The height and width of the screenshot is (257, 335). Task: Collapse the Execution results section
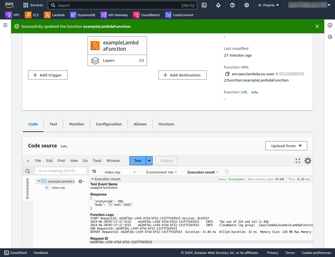pos(92,179)
